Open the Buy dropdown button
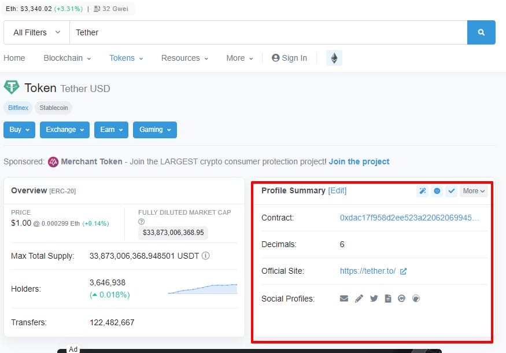This screenshot has height=353, width=506. coord(19,130)
